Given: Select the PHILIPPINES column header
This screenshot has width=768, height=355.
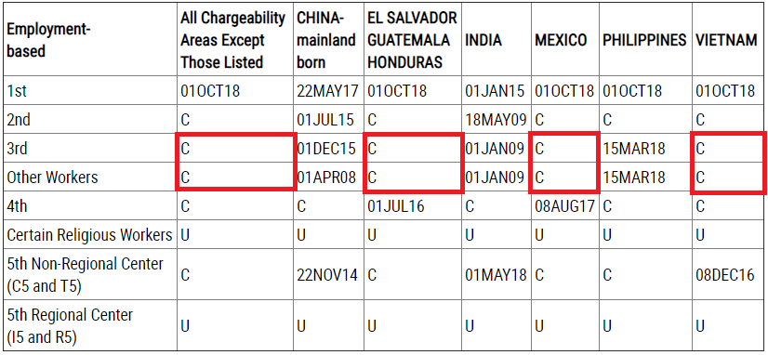Looking at the screenshot, I should click(644, 40).
